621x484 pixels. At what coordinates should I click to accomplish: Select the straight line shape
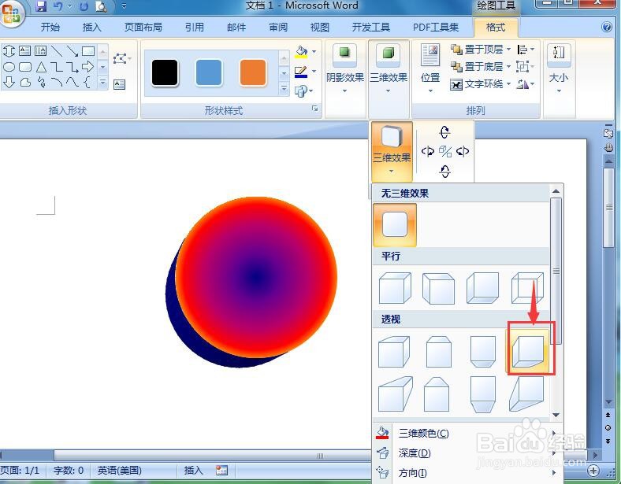point(57,50)
